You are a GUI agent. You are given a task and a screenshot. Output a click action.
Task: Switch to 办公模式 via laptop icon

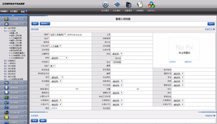[x=117, y=5]
